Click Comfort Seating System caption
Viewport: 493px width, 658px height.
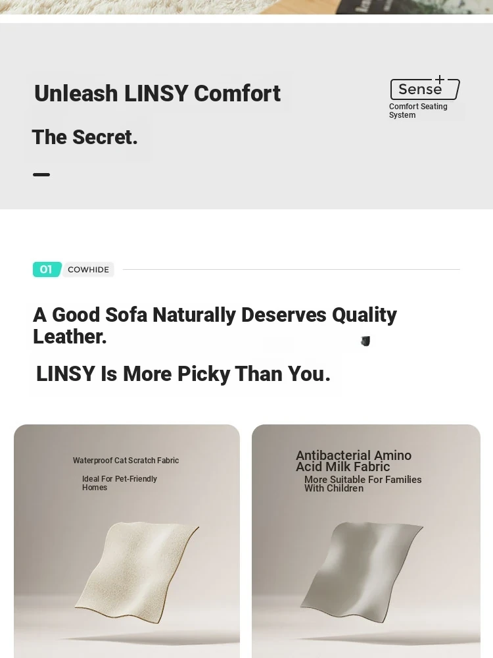click(418, 111)
